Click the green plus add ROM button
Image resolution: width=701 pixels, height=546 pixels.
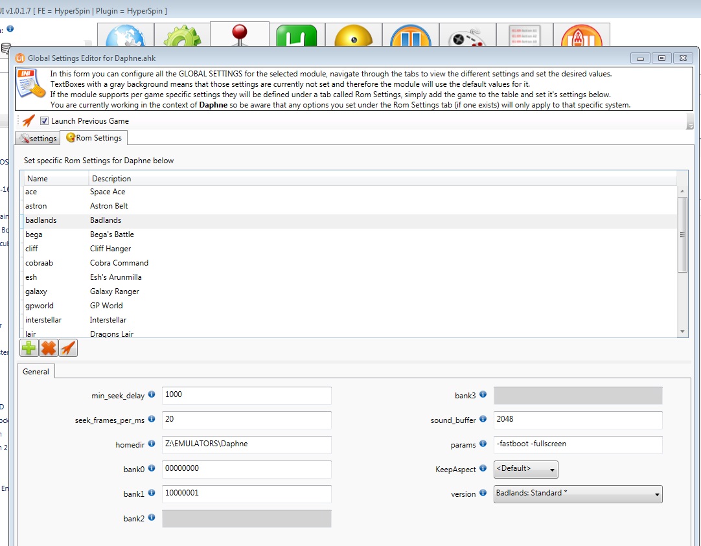tap(29, 348)
